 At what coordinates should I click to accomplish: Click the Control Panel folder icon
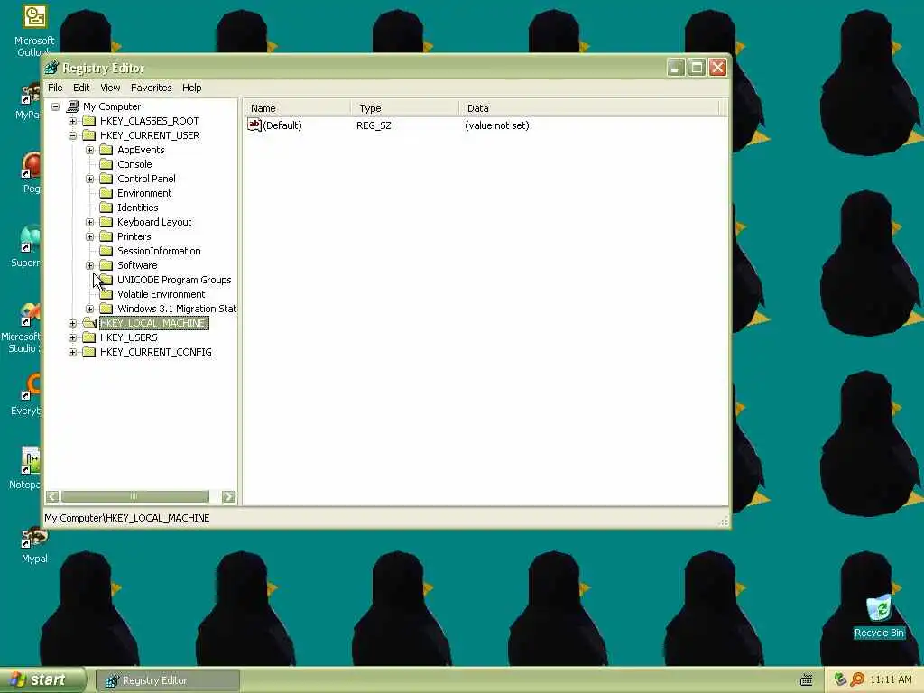(106, 179)
